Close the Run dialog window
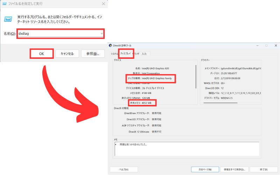This screenshot has width=280, height=175. [103, 4]
